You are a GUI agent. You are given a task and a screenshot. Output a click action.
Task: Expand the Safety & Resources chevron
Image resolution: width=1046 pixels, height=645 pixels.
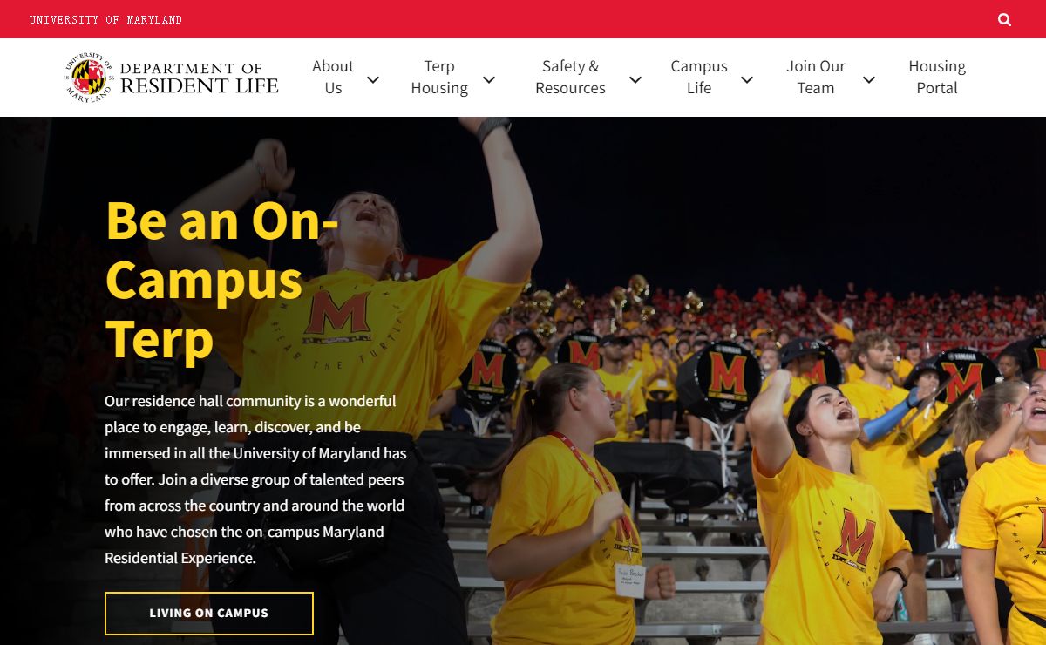pos(635,79)
